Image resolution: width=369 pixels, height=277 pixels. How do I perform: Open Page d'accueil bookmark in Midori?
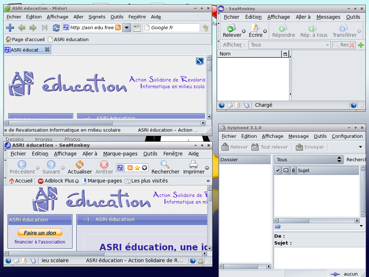(25, 39)
